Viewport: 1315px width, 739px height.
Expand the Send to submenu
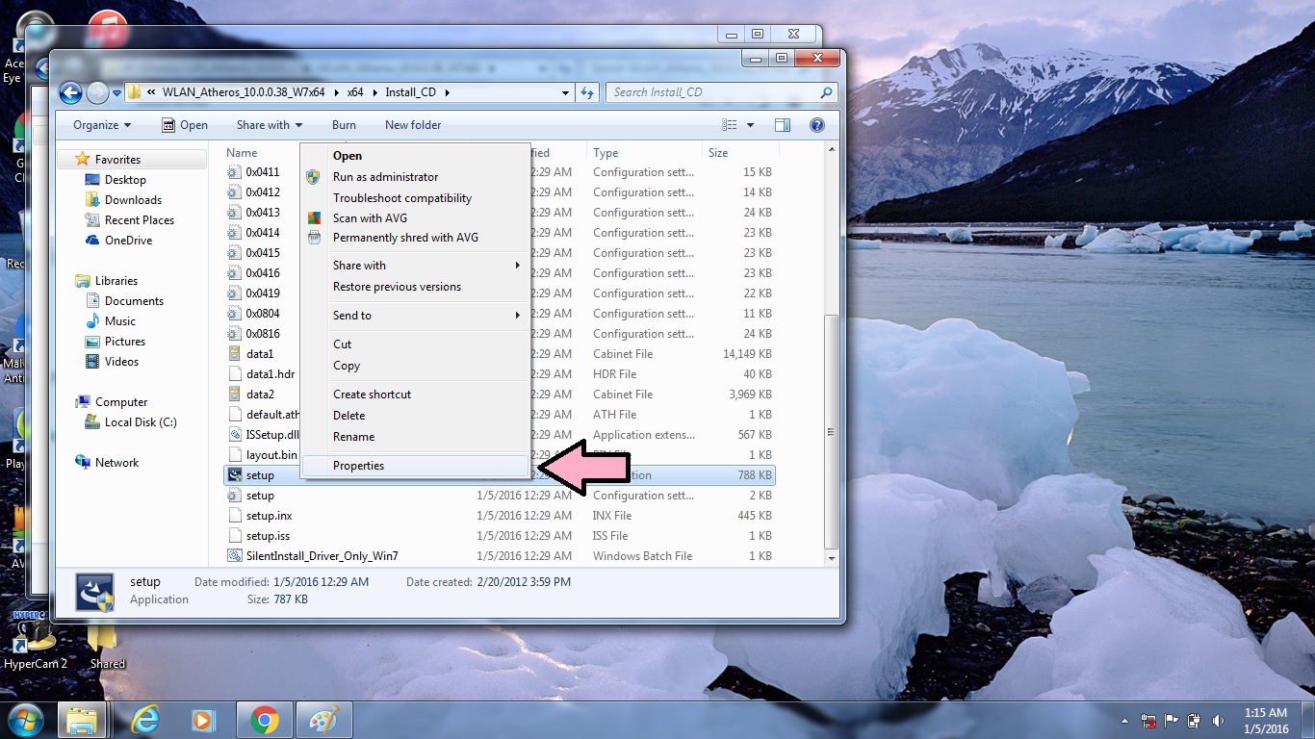click(x=517, y=316)
